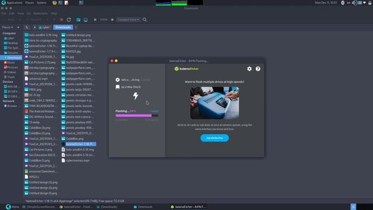Open Videos in Places sidebar
Image resolution: width=373 pixels, height=210 pixels.
point(10,72)
